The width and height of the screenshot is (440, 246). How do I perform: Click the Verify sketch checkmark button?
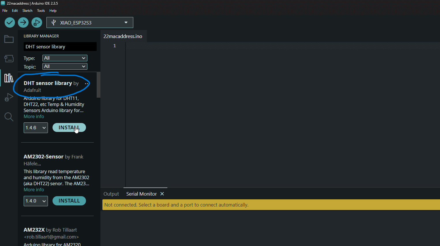click(x=10, y=22)
